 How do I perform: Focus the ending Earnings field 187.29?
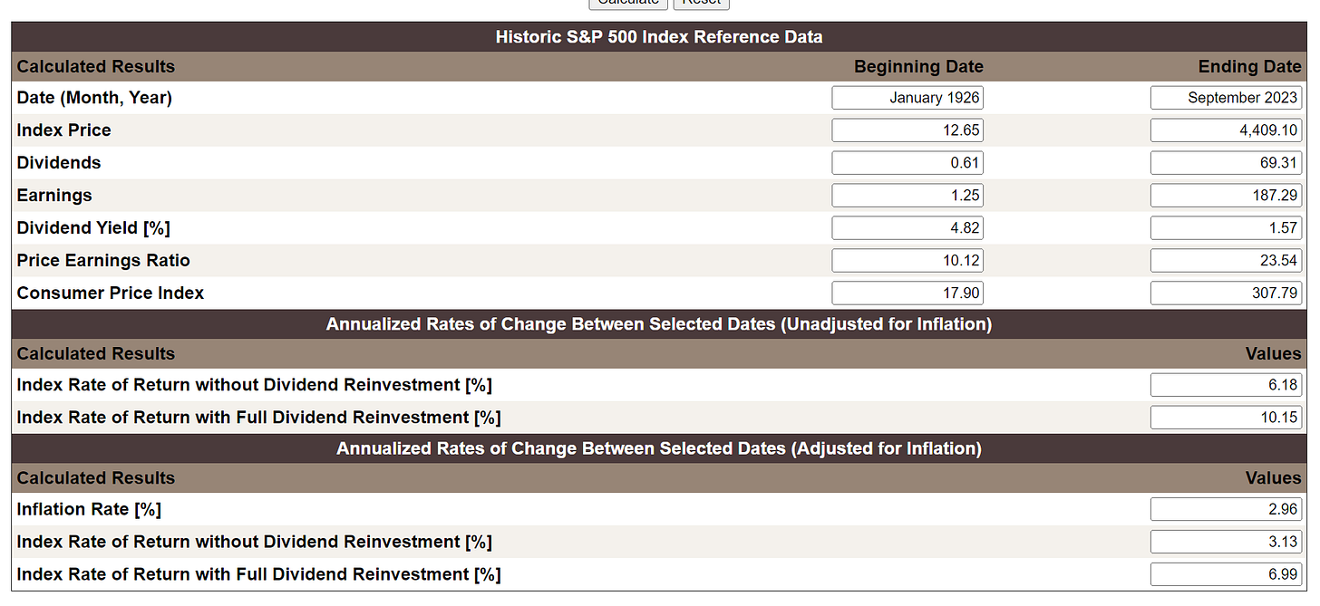pos(1227,196)
